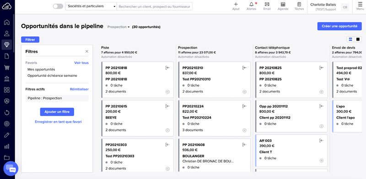Click plus icon on PP20210224 card

click(244, 130)
